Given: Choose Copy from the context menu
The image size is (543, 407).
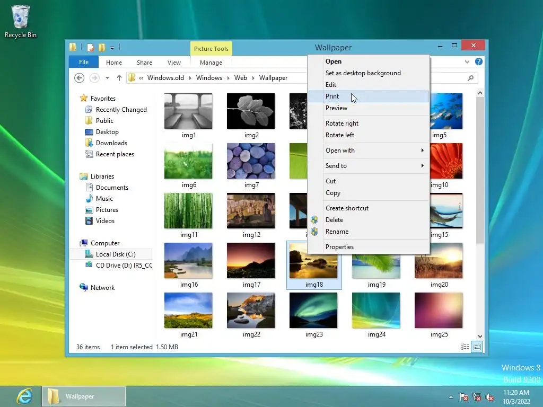Looking at the screenshot, I should [x=368, y=193].
